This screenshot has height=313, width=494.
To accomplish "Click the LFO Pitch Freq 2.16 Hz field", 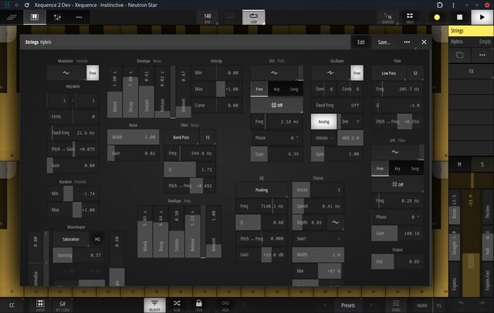I will coord(276,122).
